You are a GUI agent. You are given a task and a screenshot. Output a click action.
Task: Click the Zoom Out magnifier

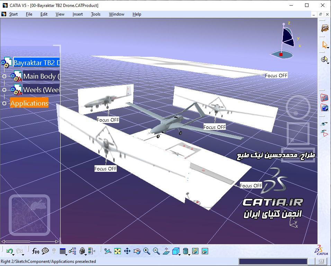(x=156, y=251)
